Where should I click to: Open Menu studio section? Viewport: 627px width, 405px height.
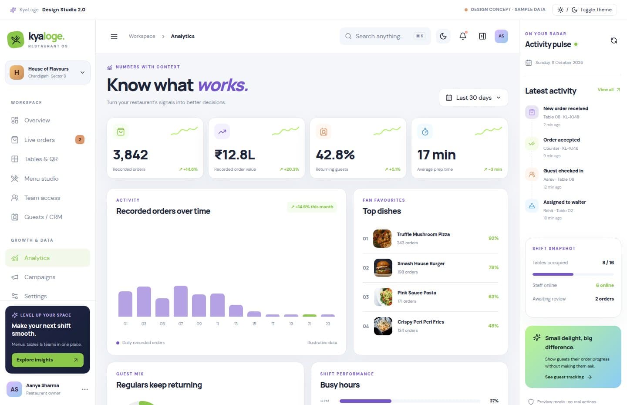(47, 179)
